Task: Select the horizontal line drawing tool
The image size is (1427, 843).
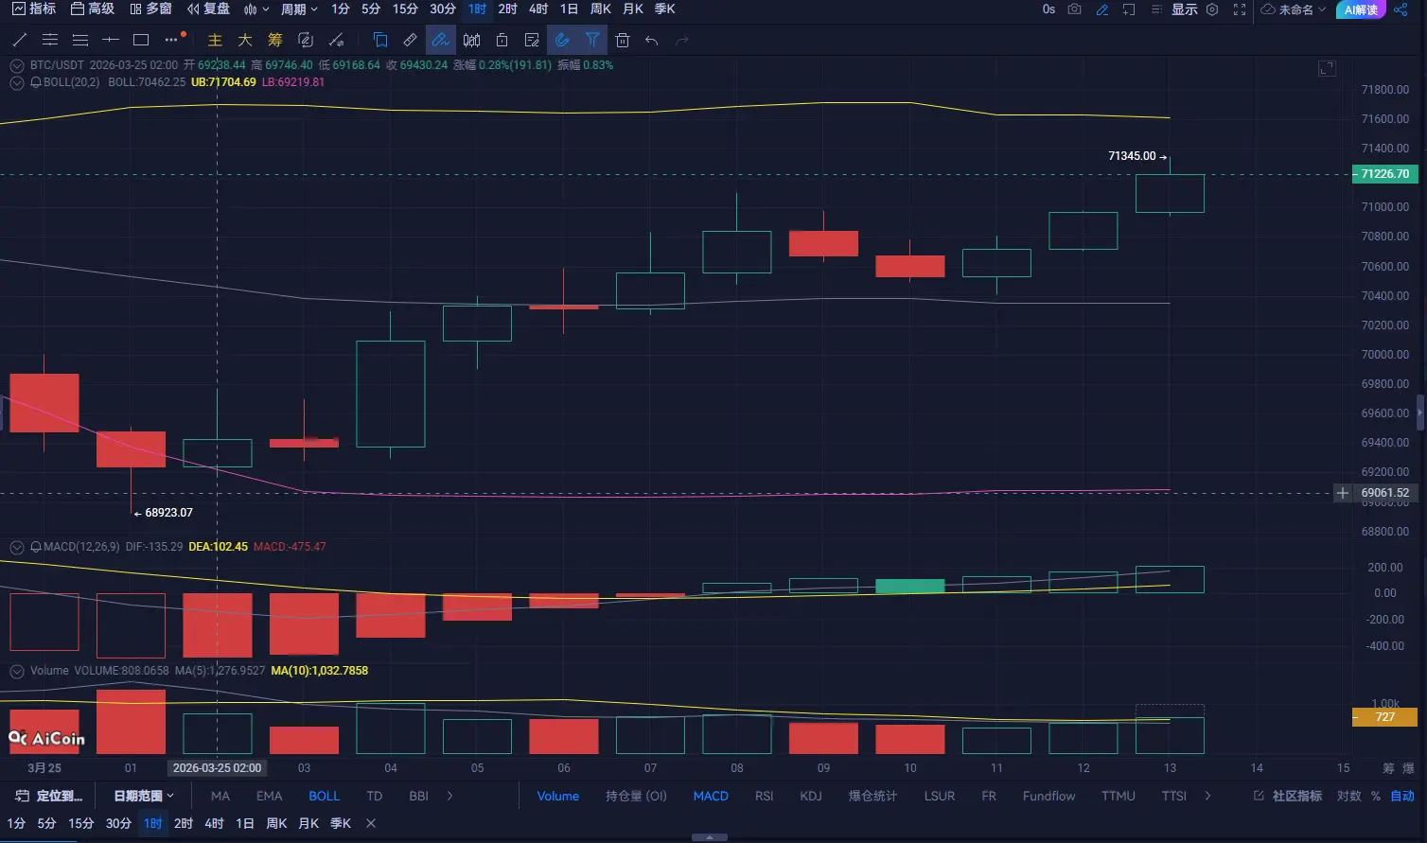Action: (x=111, y=40)
